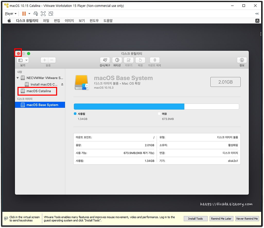Image resolution: width=264 pixels, height=228 pixels.
Task: Click the 2.01GB capacity box
Action: tap(225, 82)
